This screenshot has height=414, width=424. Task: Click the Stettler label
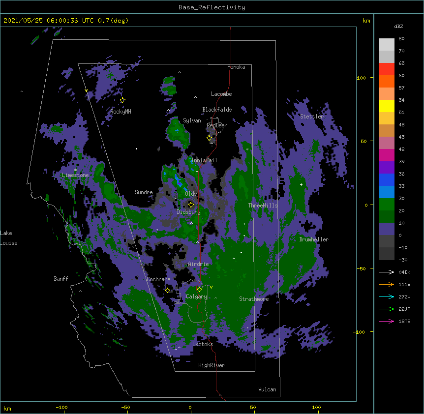[312, 117]
